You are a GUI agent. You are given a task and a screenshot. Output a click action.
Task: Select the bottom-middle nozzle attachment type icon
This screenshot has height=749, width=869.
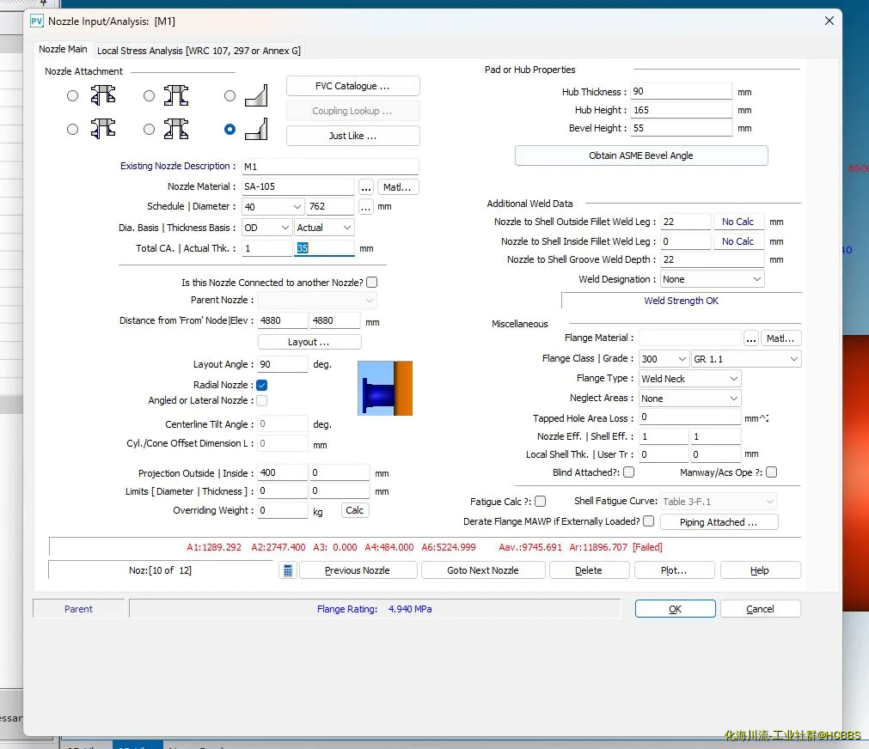point(176,129)
